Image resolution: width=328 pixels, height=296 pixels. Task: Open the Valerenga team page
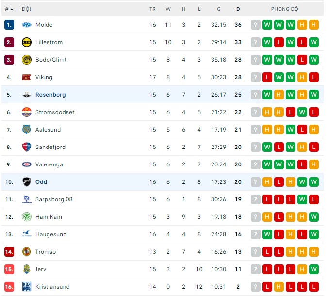49,164
